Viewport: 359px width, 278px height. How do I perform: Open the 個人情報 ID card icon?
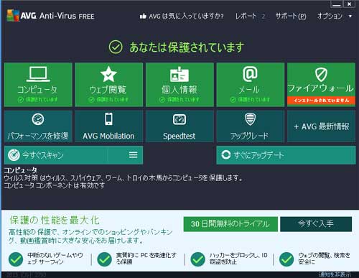[x=179, y=75]
